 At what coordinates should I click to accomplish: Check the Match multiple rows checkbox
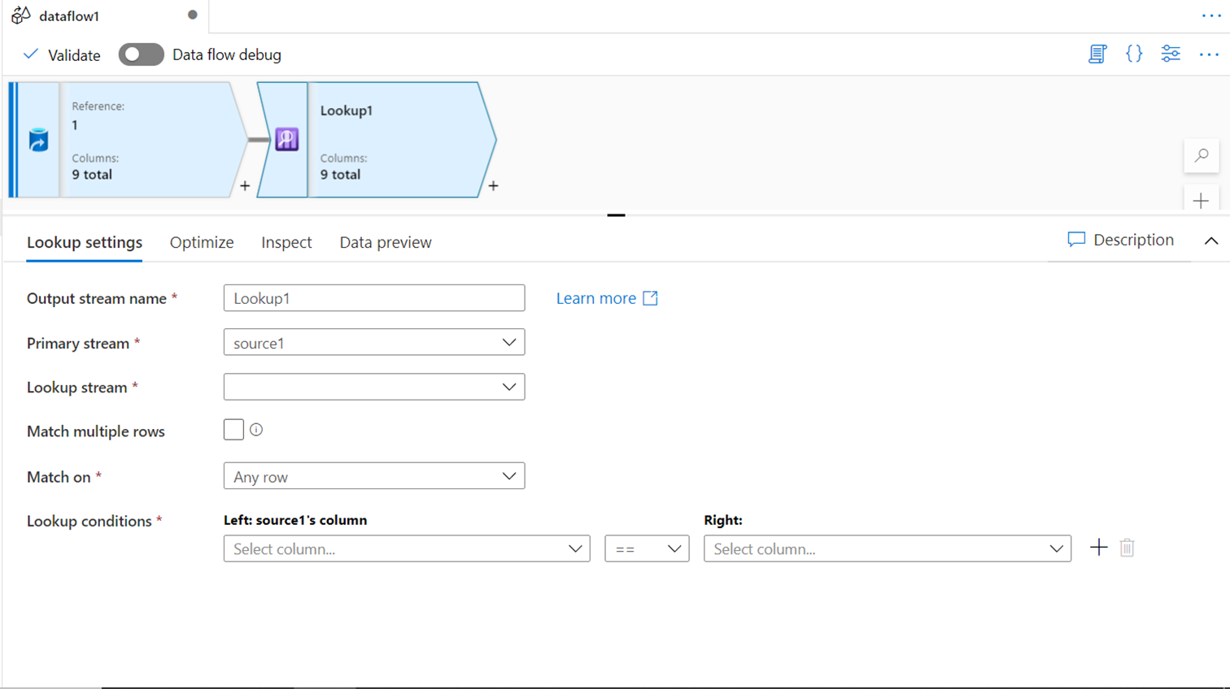click(233, 430)
